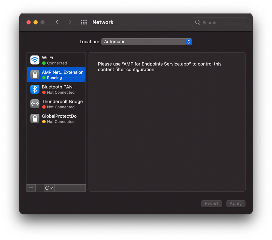The height and width of the screenshot is (240, 272).
Task: Open the Location Automatic dropdown
Action: 147,42
